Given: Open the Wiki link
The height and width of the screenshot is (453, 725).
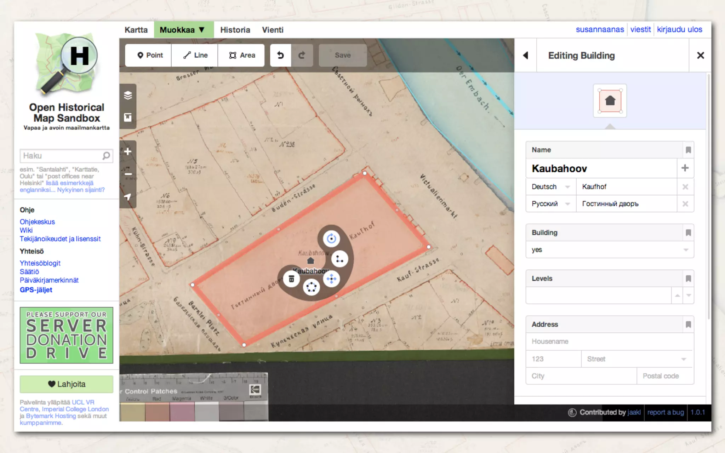Looking at the screenshot, I should (26, 230).
